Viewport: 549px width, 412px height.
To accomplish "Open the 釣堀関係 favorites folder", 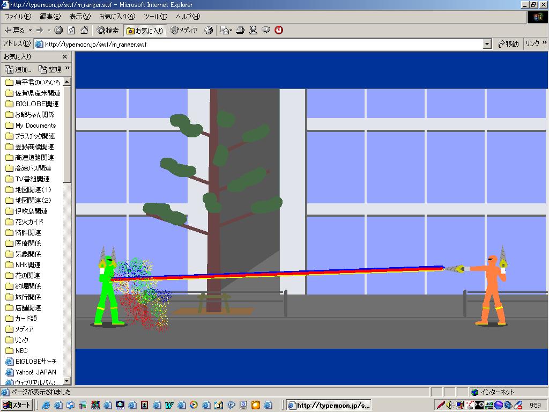I will pos(24,286).
